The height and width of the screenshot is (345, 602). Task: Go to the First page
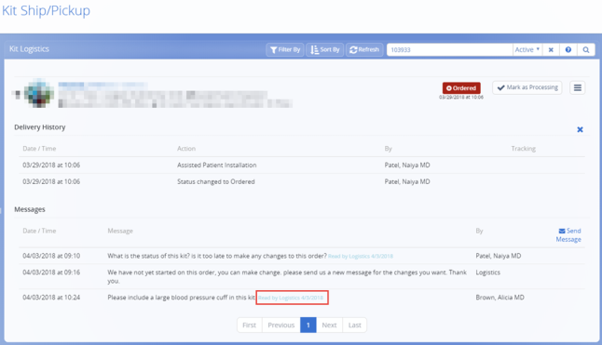pos(249,325)
